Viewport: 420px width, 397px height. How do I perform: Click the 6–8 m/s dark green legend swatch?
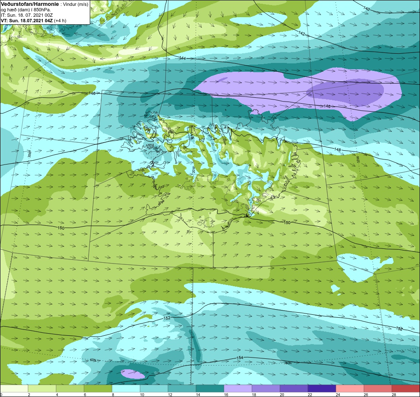[98, 389]
